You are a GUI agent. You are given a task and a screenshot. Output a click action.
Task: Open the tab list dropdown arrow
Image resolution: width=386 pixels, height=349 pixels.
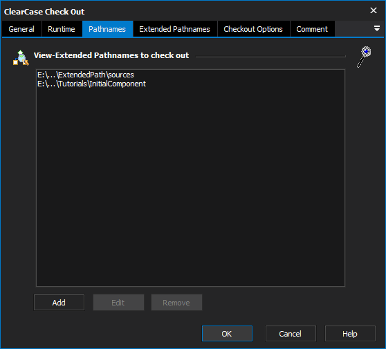click(x=376, y=28)
